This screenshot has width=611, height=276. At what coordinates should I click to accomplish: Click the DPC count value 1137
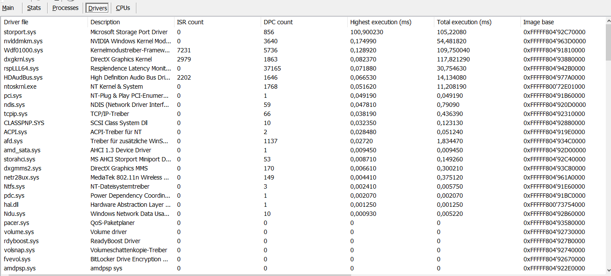271,141
